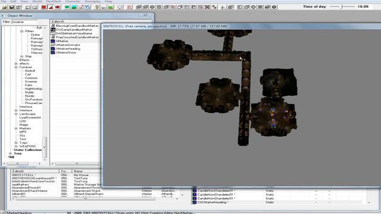Viewport: 381px width, 214px height.
Task: Click the blue Y toolbar icon
Action: coord(88,7)
